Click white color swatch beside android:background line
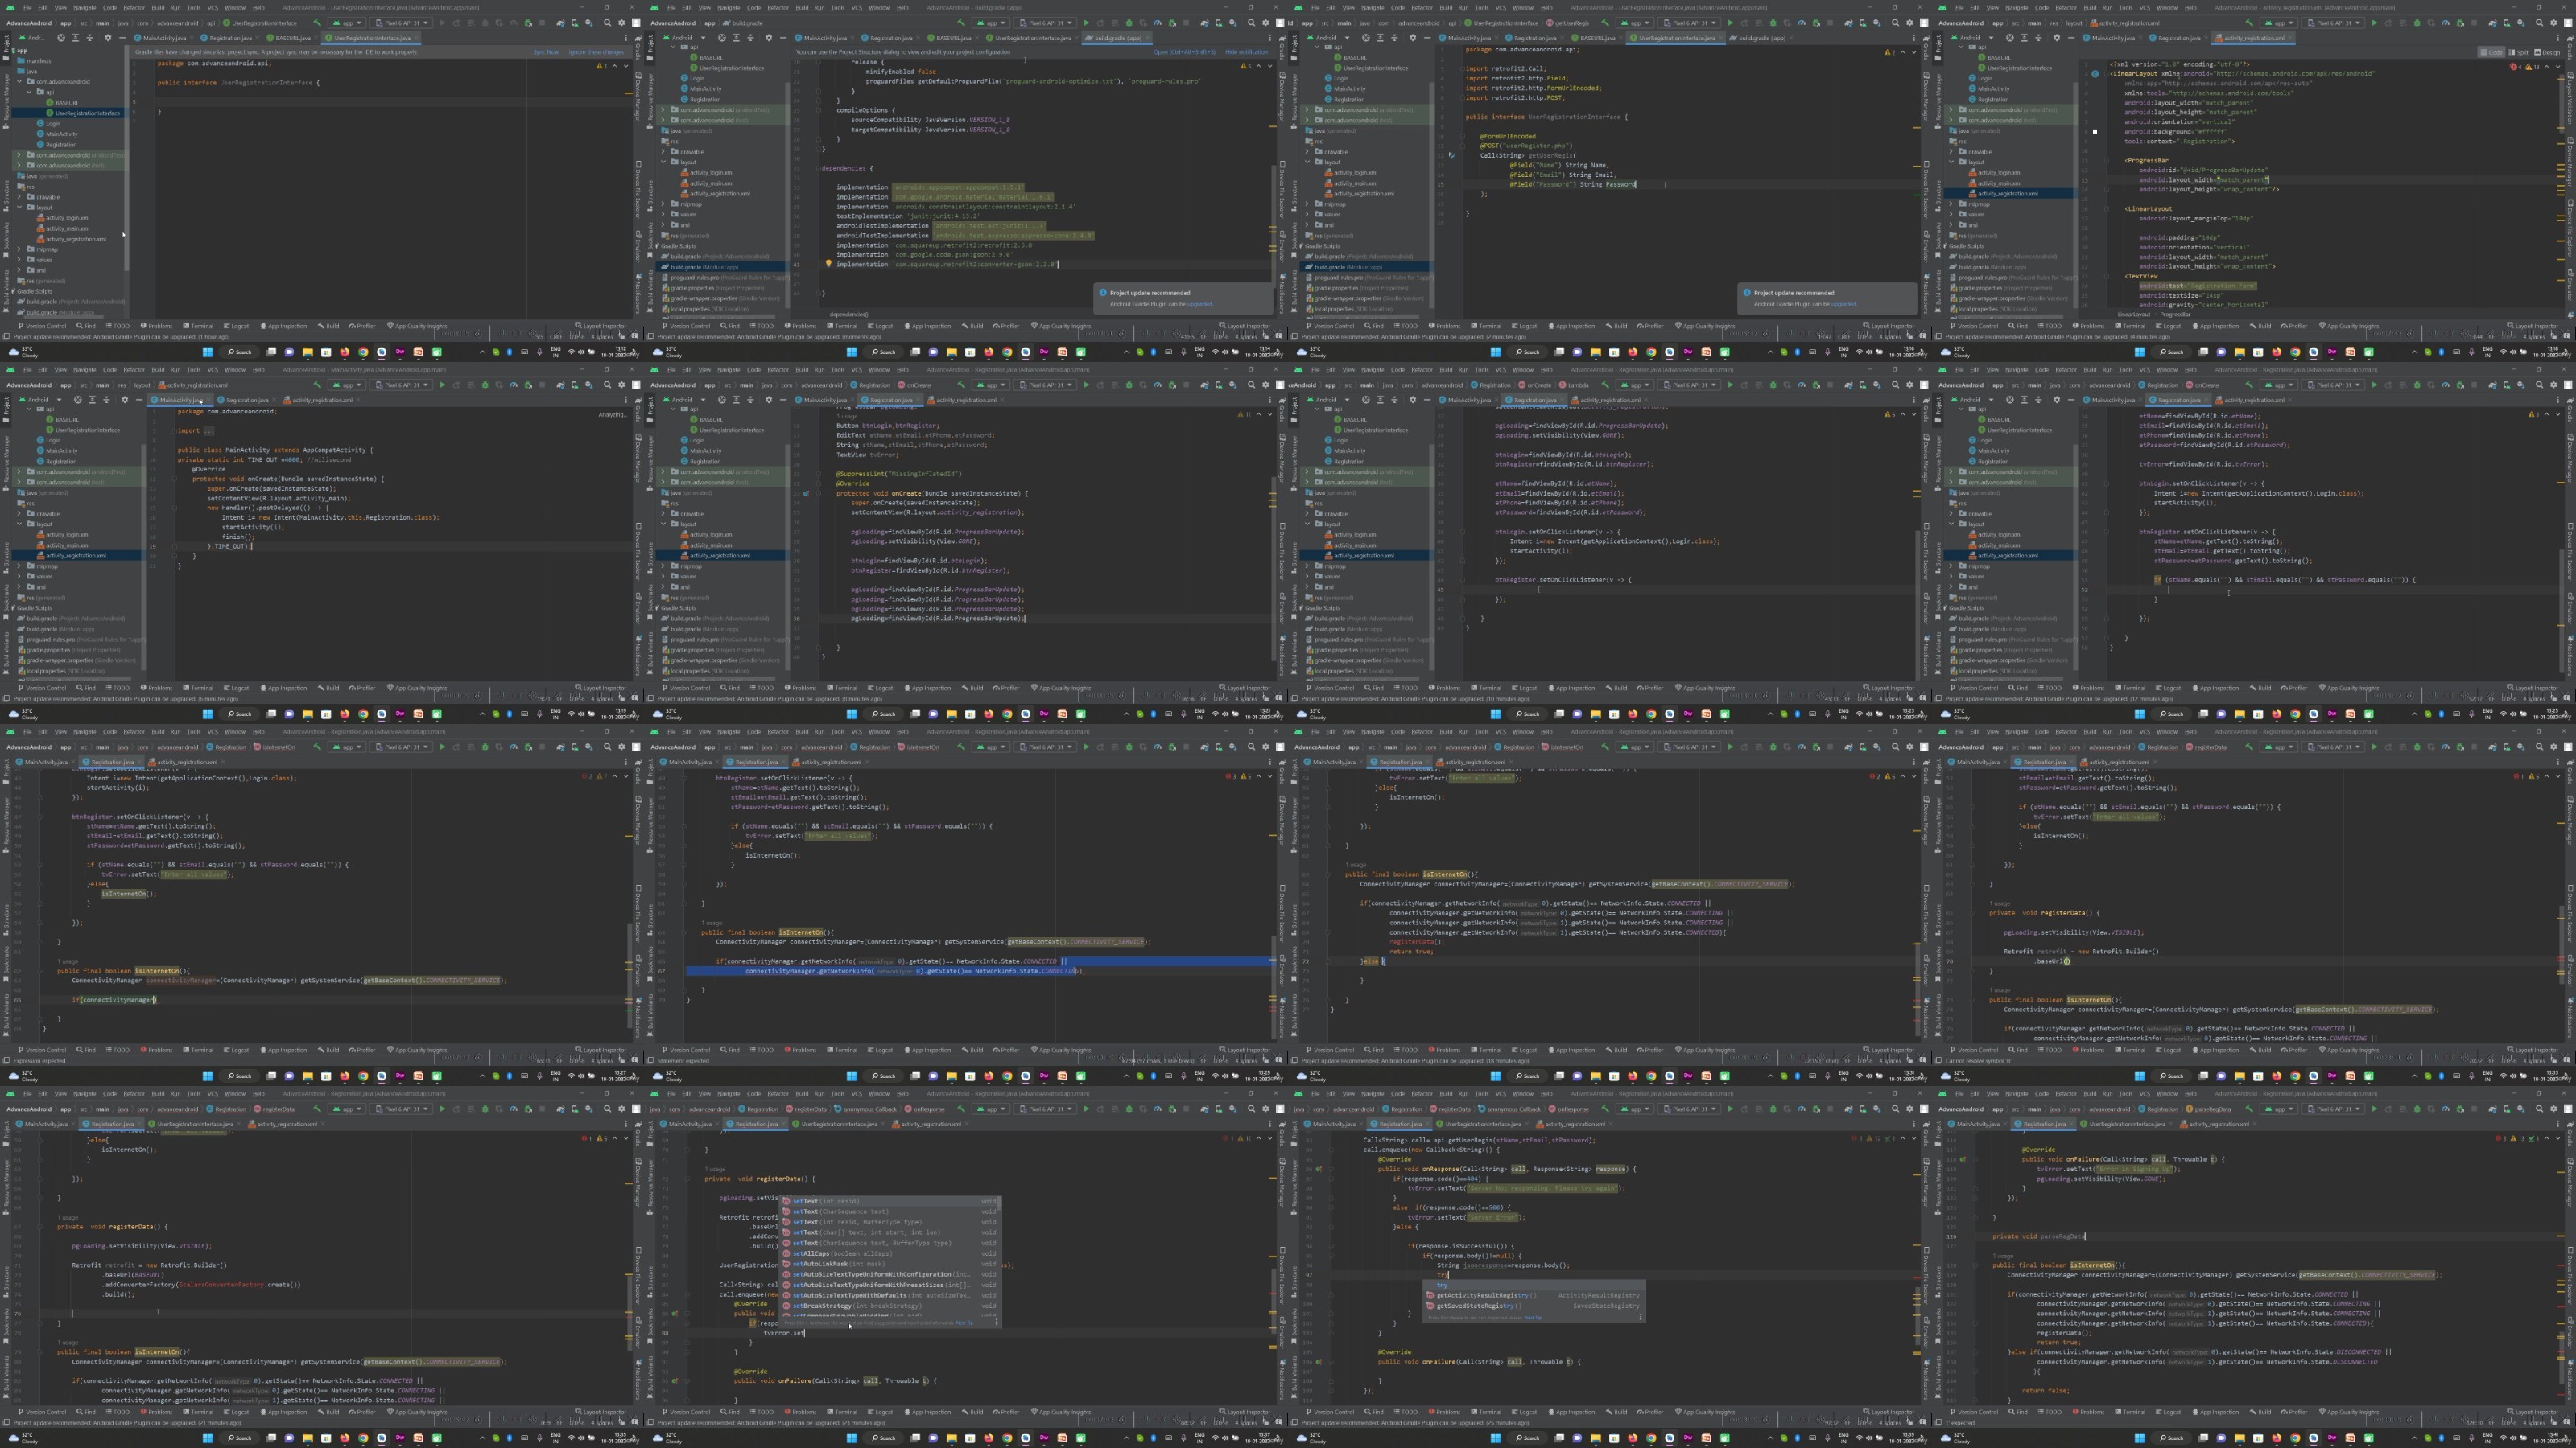Screen dimensions: 2576x1448 (2095, 131)
